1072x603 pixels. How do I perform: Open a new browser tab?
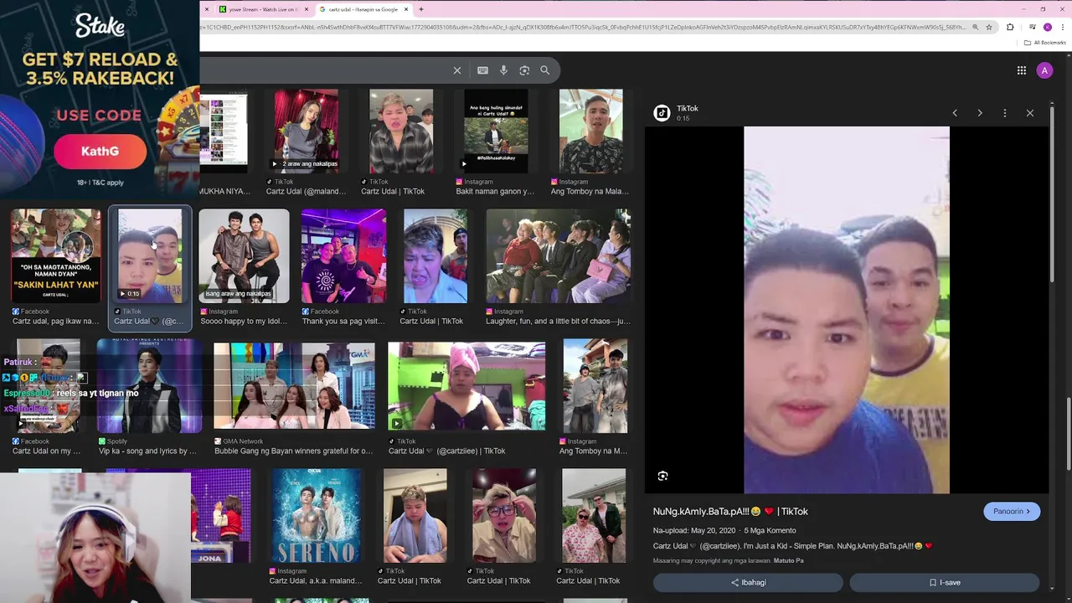coord(421,9)
